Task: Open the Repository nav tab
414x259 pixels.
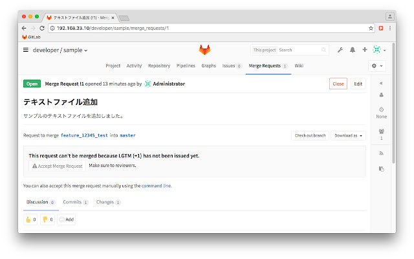Action: coord(159,66)
